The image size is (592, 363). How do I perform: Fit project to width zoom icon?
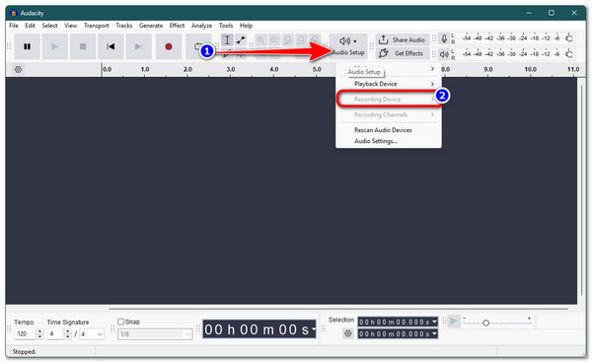click(301, 39)
